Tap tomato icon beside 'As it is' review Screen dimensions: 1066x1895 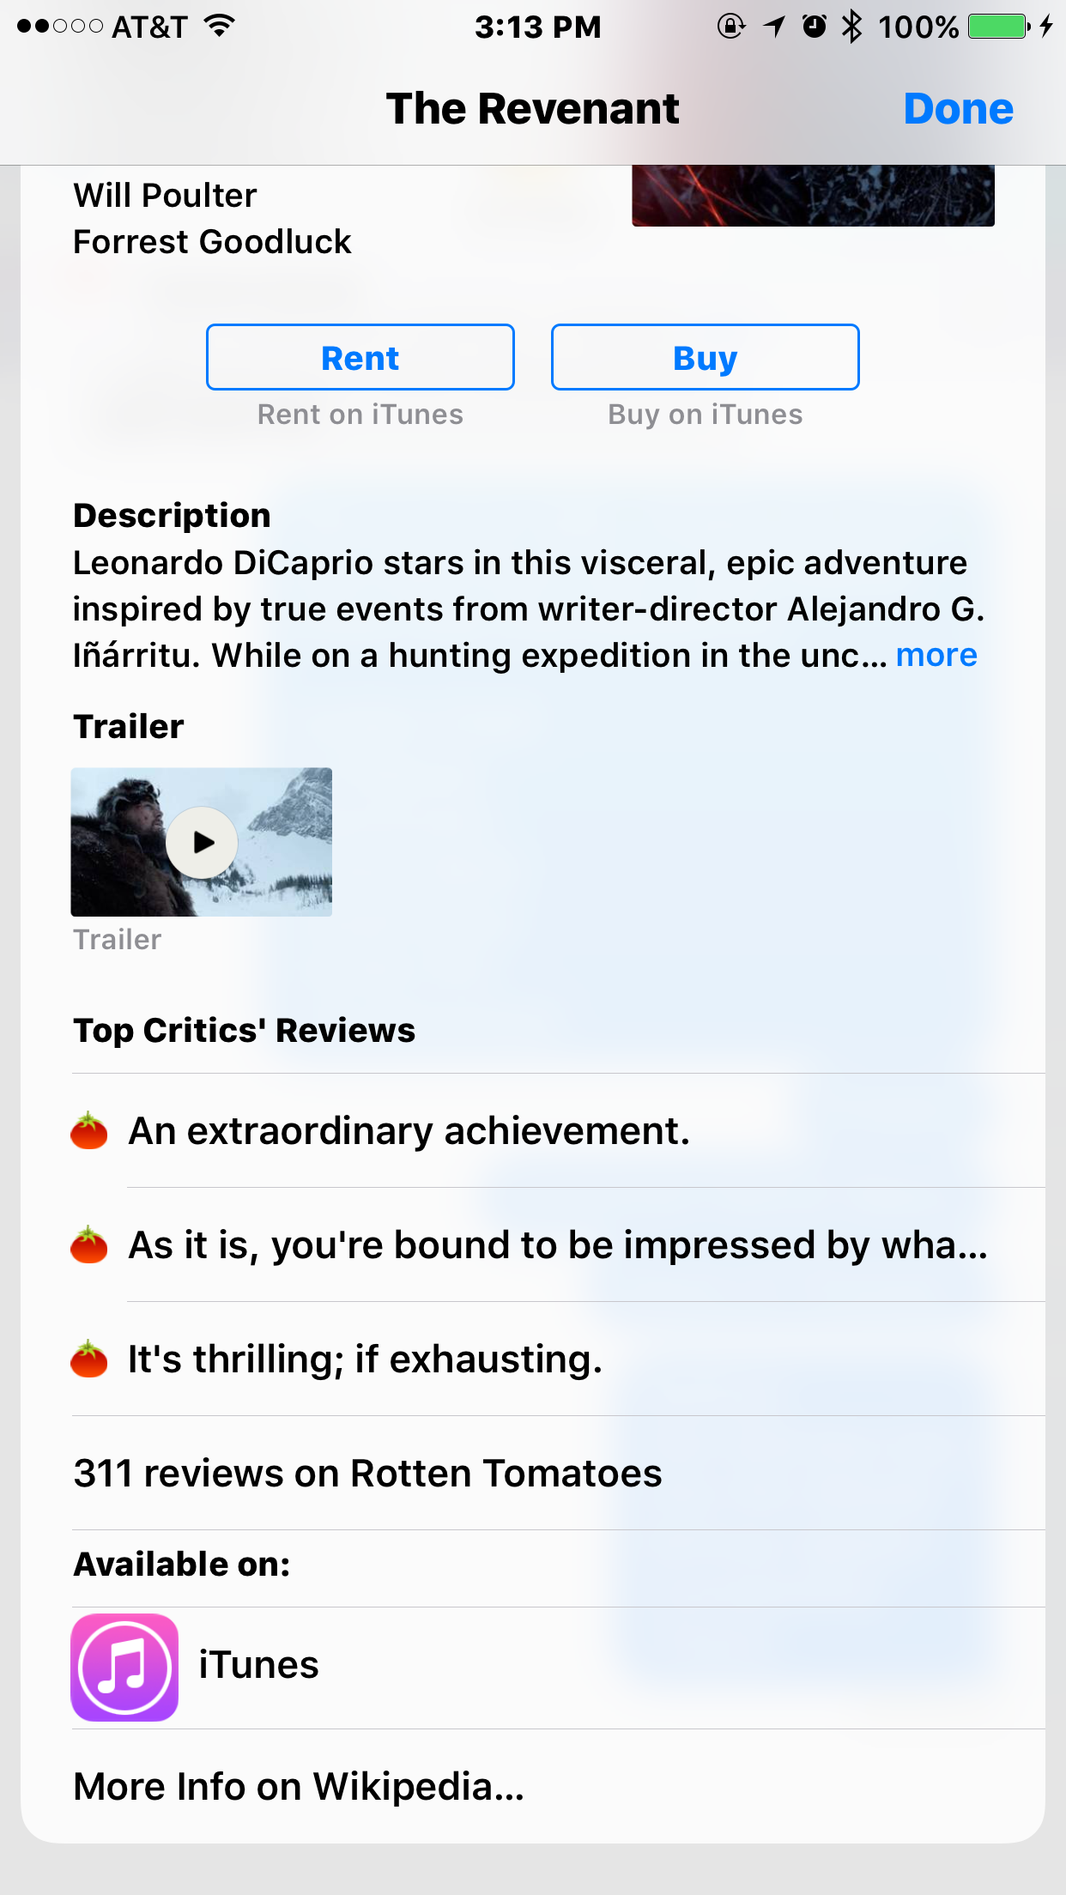(x=89, y=1244)
